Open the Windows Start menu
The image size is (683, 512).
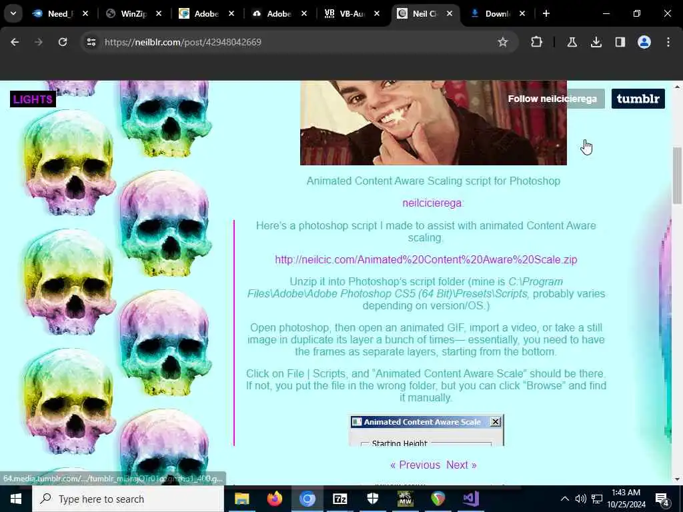point(16,499)
